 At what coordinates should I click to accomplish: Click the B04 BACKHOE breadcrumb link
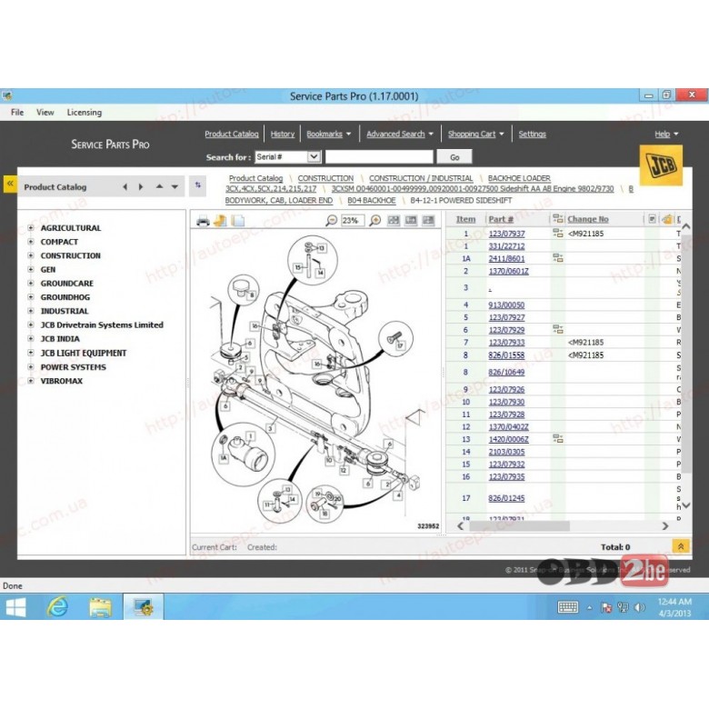pos(371,200)
